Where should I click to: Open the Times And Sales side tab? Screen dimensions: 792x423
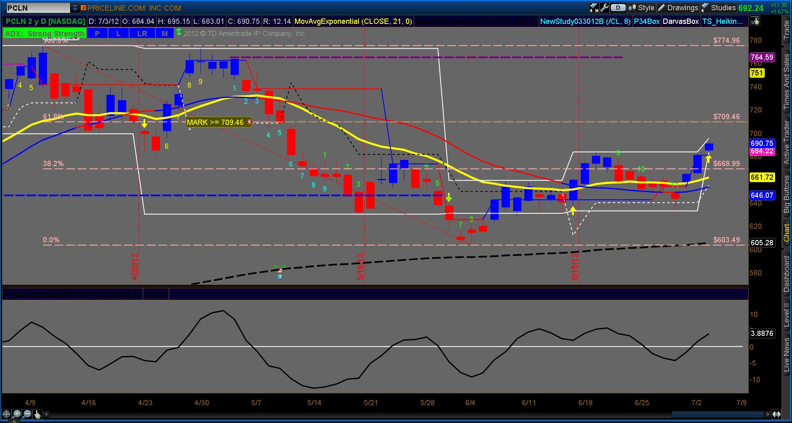787,81
